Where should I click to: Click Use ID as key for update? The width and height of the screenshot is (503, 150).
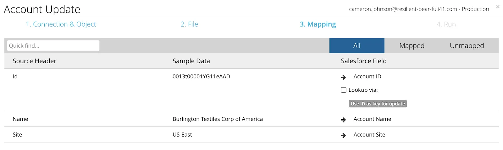(x=378, y=104)
